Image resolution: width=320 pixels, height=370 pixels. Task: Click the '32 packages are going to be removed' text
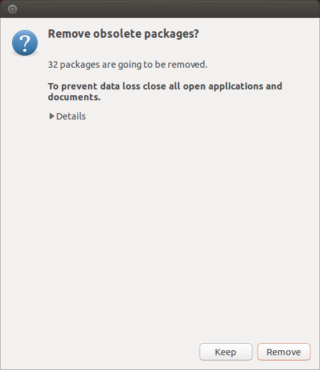click(127, 65)
